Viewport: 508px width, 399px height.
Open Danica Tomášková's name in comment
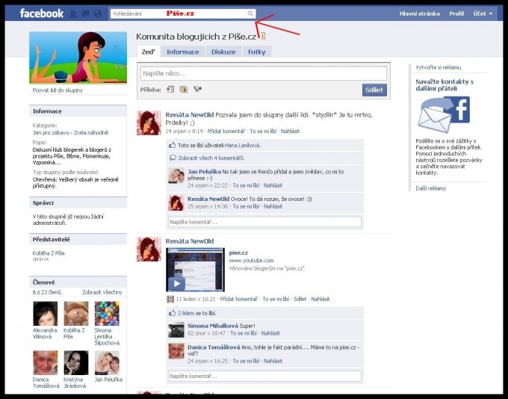pyautogui.click(x=214, y=347)
